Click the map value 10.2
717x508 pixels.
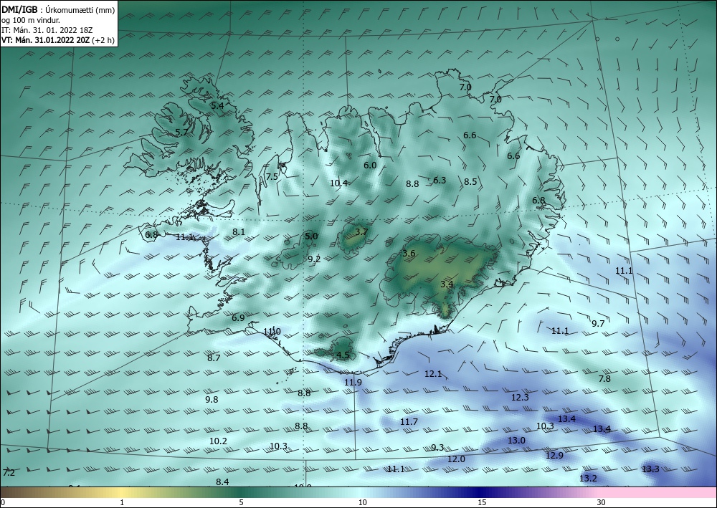[x=218, y=441]
